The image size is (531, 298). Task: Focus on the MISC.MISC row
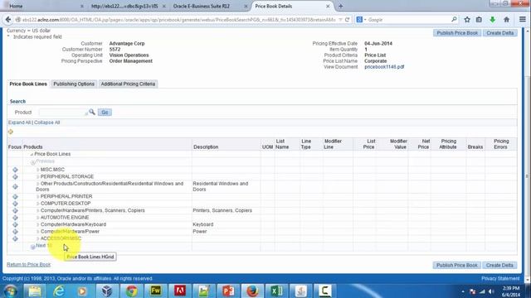click(15, 170)
